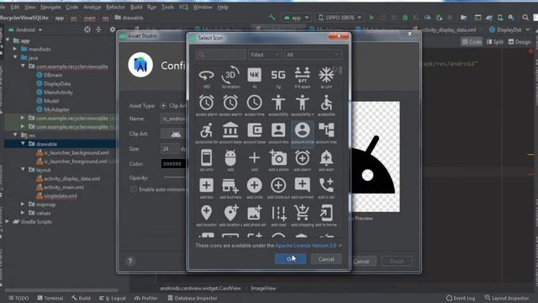Choose the add to home screen icon
The height and width of the screenshot is (303, 538).
(x=326, y=213)
